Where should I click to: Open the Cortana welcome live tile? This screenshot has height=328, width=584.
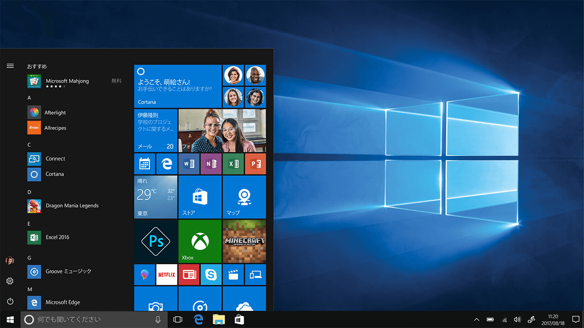[x=178, y=86]
